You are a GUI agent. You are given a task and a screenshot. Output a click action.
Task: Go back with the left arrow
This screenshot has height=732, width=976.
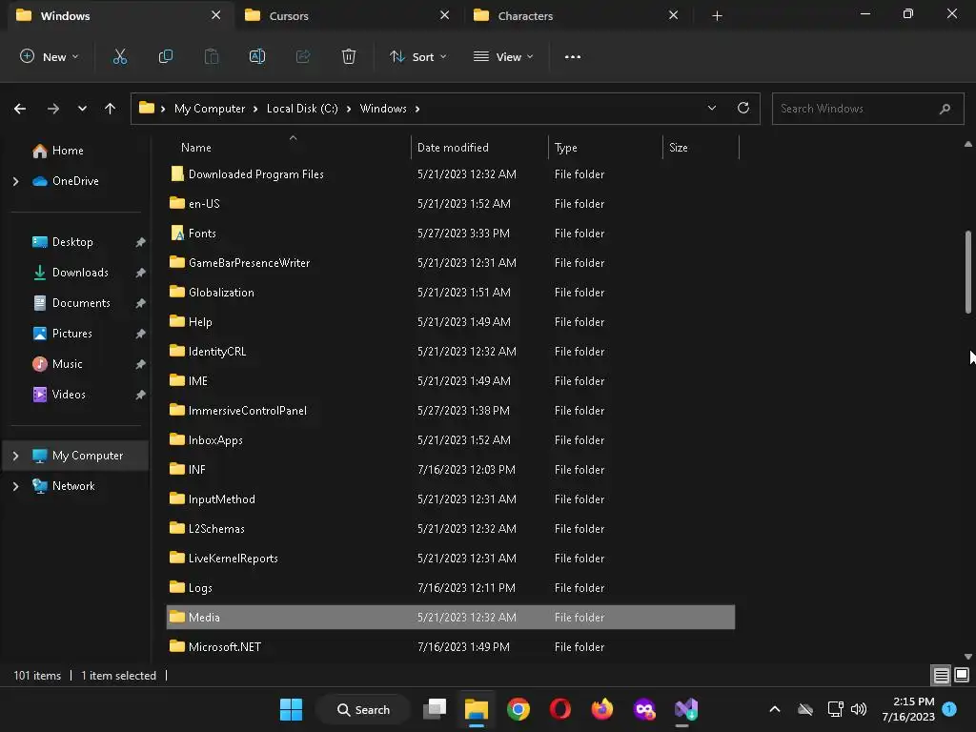point(20,109)
